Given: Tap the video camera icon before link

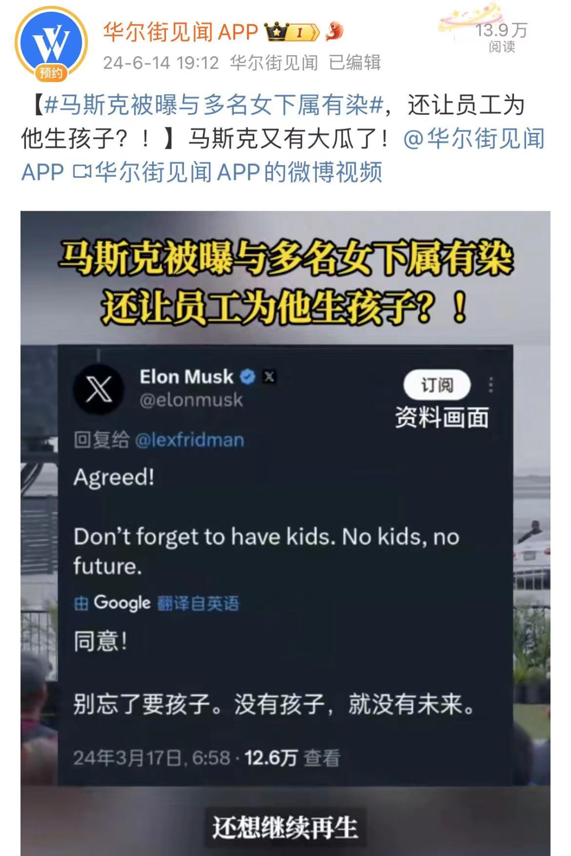Looking at the screenshot, I should pos(82,172).
